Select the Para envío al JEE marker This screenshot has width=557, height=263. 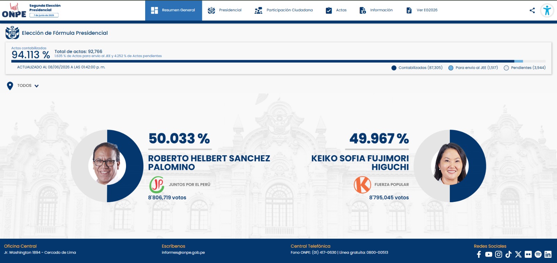point(451,68)
